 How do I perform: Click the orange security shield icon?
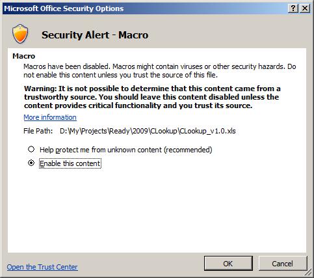[20, 34]
